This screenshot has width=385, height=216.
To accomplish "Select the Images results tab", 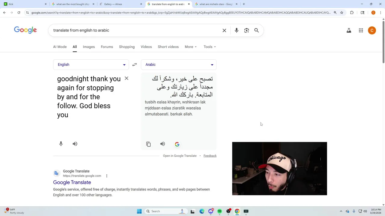I will 89,47.
